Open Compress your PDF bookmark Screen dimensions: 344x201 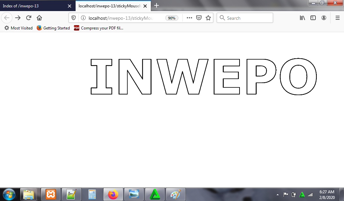(x=99, y=28)
